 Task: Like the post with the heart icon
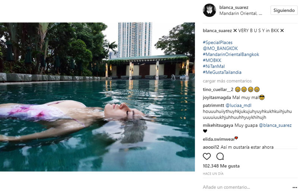[x=207, y=156]
